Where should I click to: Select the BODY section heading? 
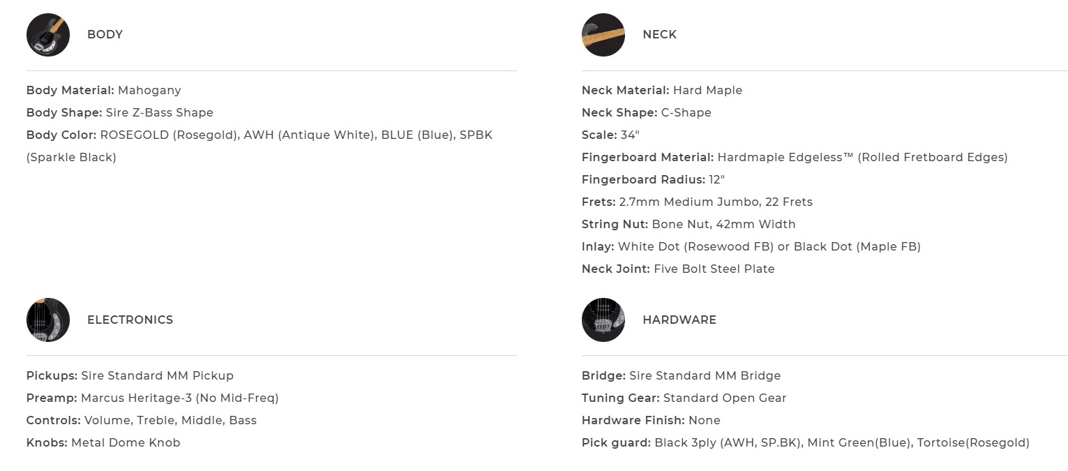[105, 35]
